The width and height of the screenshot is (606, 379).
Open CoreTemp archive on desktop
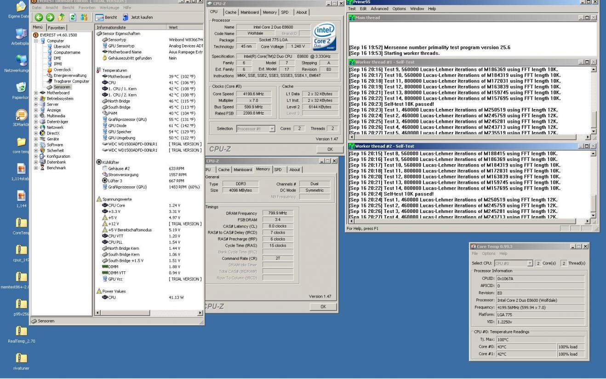click(x=21, y=226)
